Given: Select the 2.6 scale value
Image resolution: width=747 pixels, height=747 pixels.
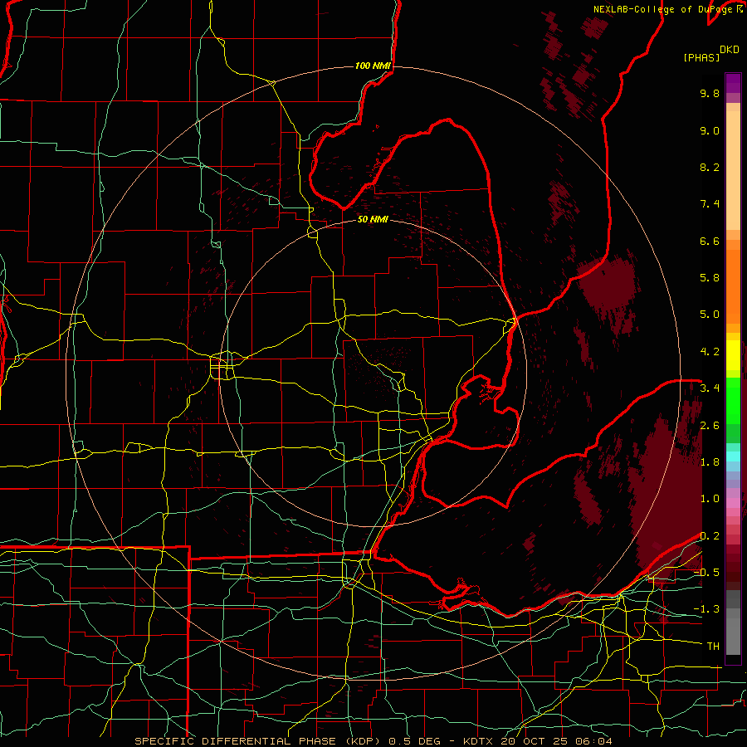Looking at the screenshot, I should pos(710,426).
